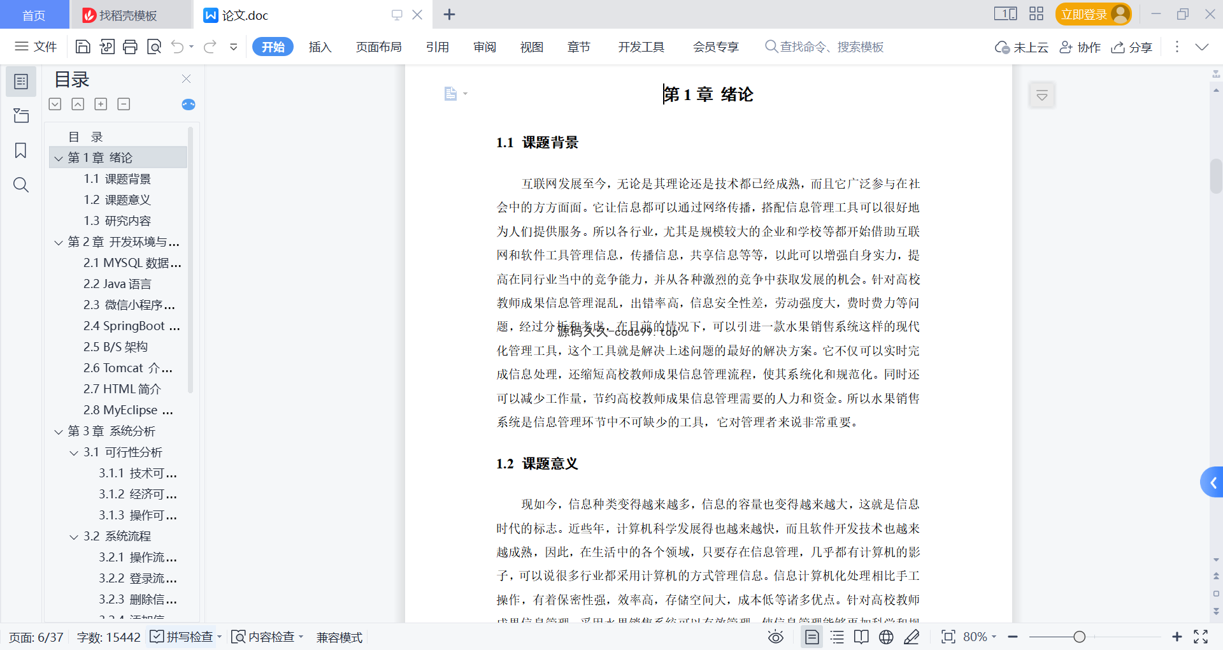Click the blue smart TOC icon
Image resolution: width=1223 pixels, height=650 pixels.
(x=189, y=105)
